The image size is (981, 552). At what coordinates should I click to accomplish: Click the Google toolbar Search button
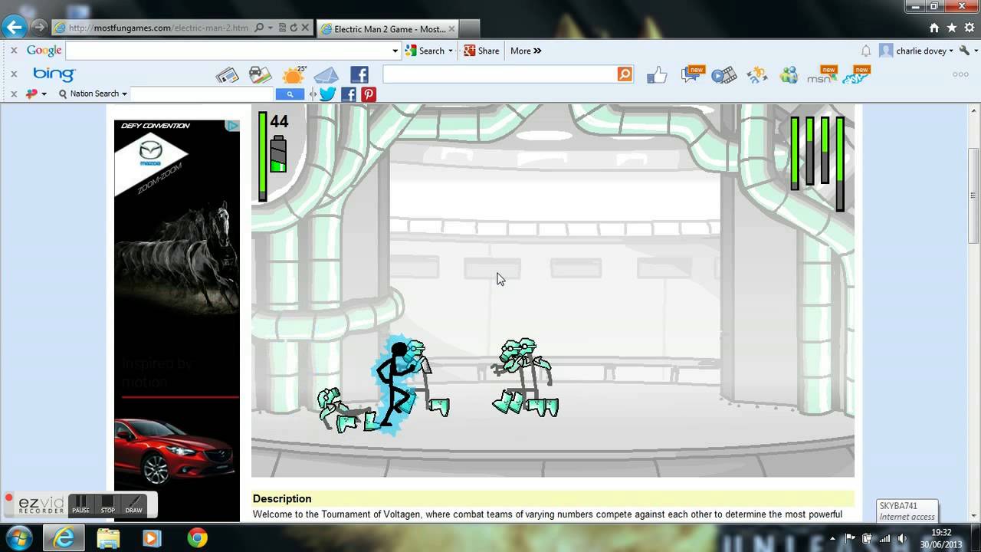tap(425, 51)
